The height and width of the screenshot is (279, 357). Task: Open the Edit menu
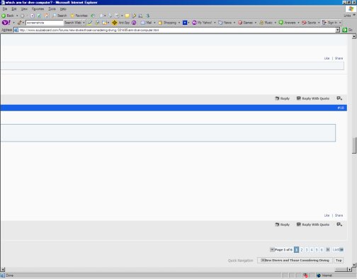[x=14, y=9]
